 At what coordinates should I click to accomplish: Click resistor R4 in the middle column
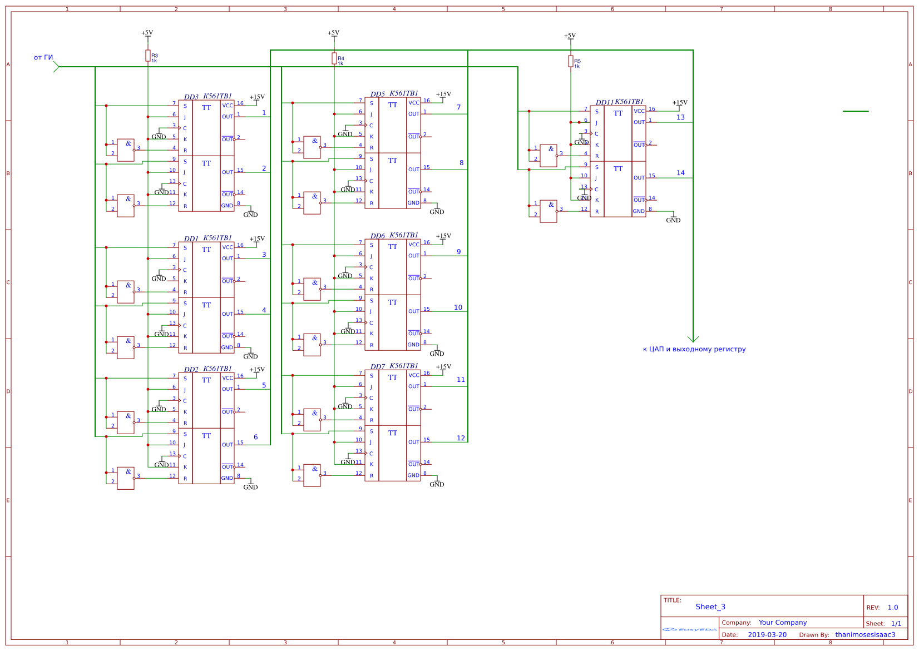coord(334,59)
